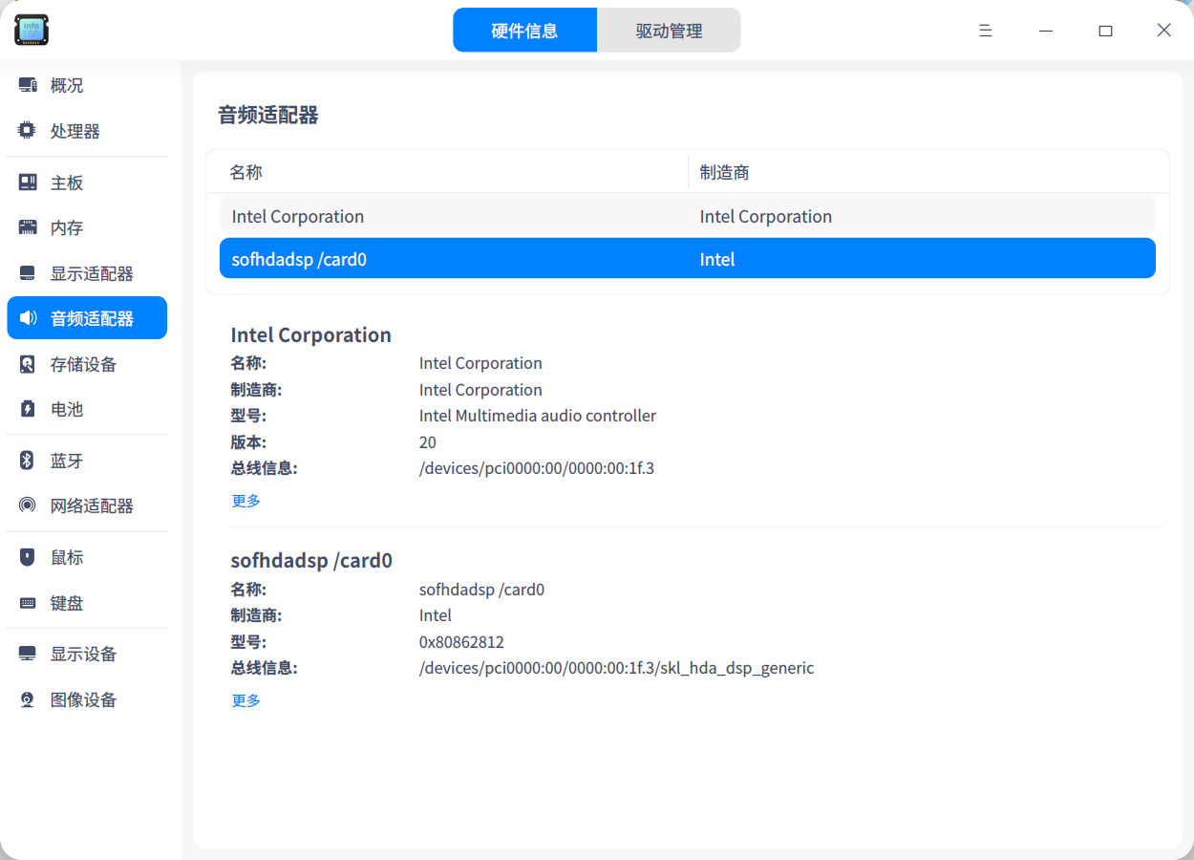The image size is (1194, 860).
Task: Sort by 名称 column header
Action: click(x=245, y=172)
